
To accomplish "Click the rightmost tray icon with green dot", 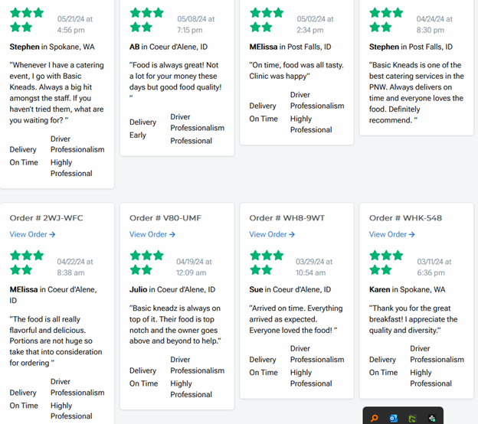I will click(x=432, y=418).
